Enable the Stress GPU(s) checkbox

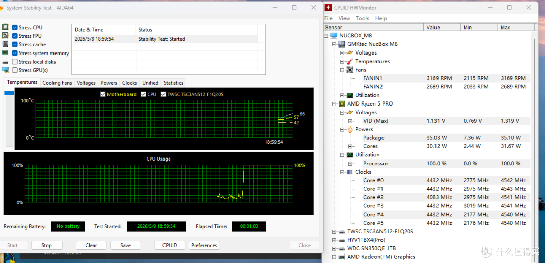click(15, 70)
